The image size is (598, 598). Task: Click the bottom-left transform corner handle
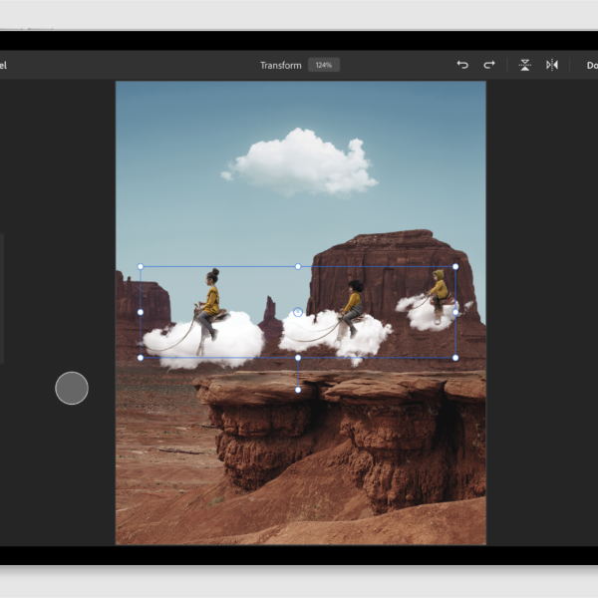click(x=141, y=357)
